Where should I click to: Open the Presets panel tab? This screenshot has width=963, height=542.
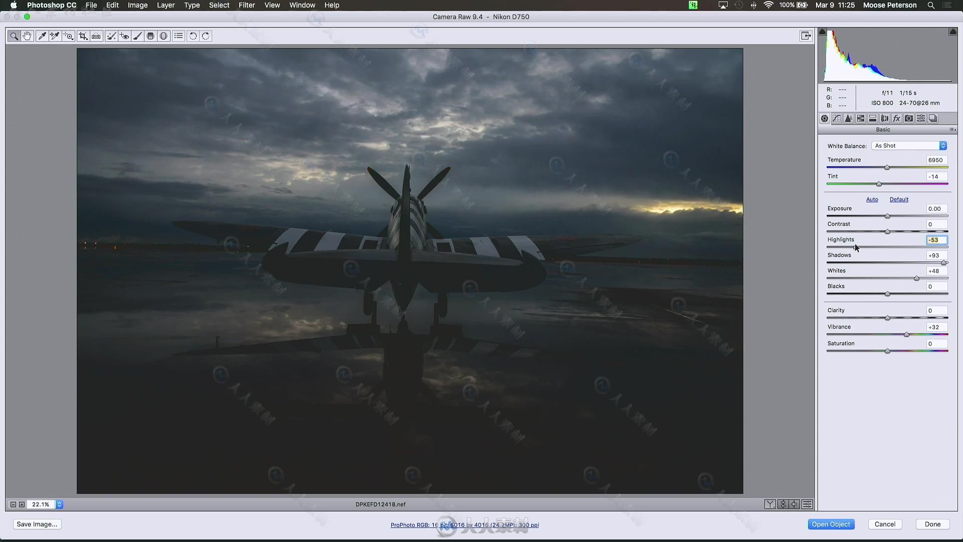(921, 118)
